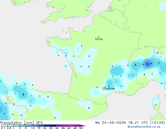Select the 25–30 mm dark blue legend swatch
The image size is (166, 129).
point(53,126)
